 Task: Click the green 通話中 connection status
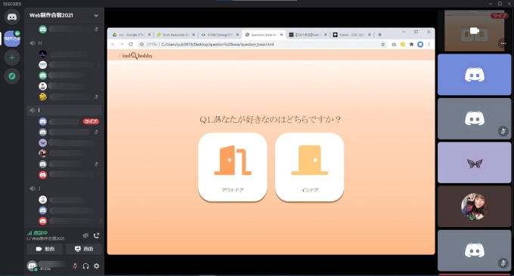(38, 233)
